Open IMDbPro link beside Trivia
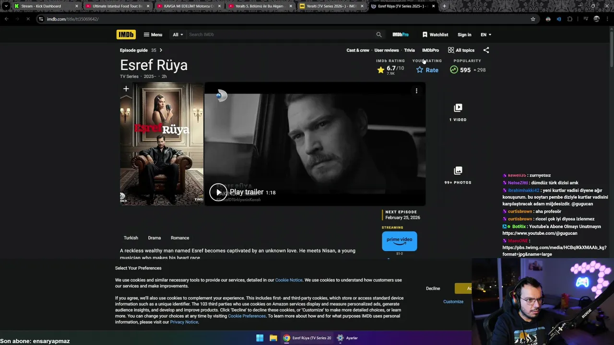The image size is (614, 345). (430, 50)
